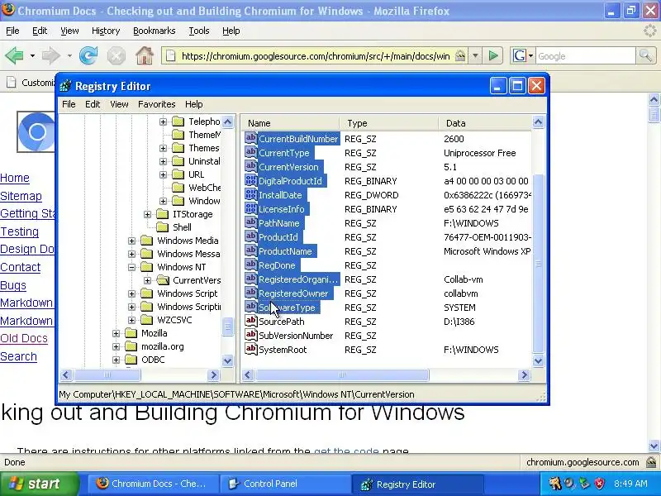661x496 pixels.
Task: Click Firefox Forward arrow button
Action: pyautogui.click(x=51, y=55)
